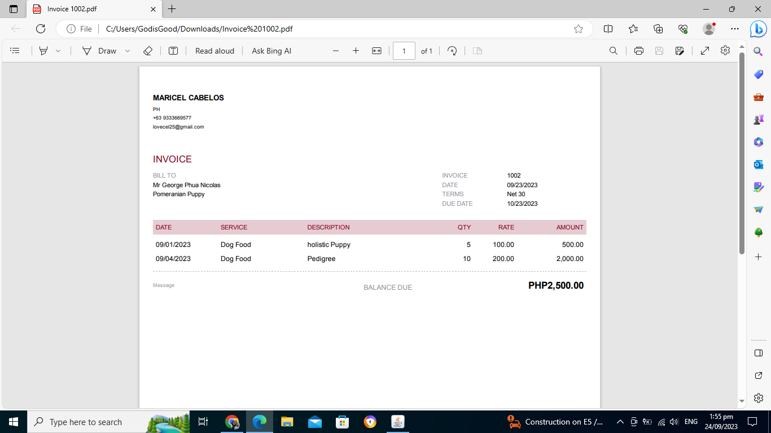Click the taskbar search box
Screen dimensions: 771x433
pos(109,422)
